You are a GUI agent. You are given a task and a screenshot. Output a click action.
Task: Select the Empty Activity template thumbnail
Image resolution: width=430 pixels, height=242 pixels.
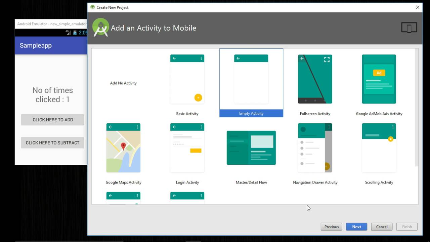251,79
